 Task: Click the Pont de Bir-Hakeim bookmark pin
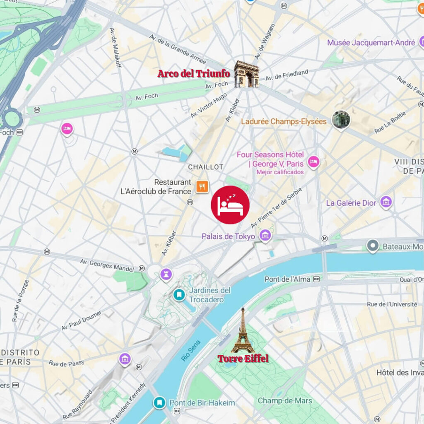(x=159, y=403)
